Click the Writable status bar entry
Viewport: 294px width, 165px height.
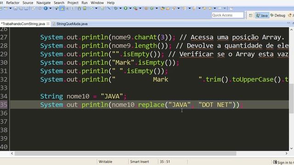click(x=105, y=162)
